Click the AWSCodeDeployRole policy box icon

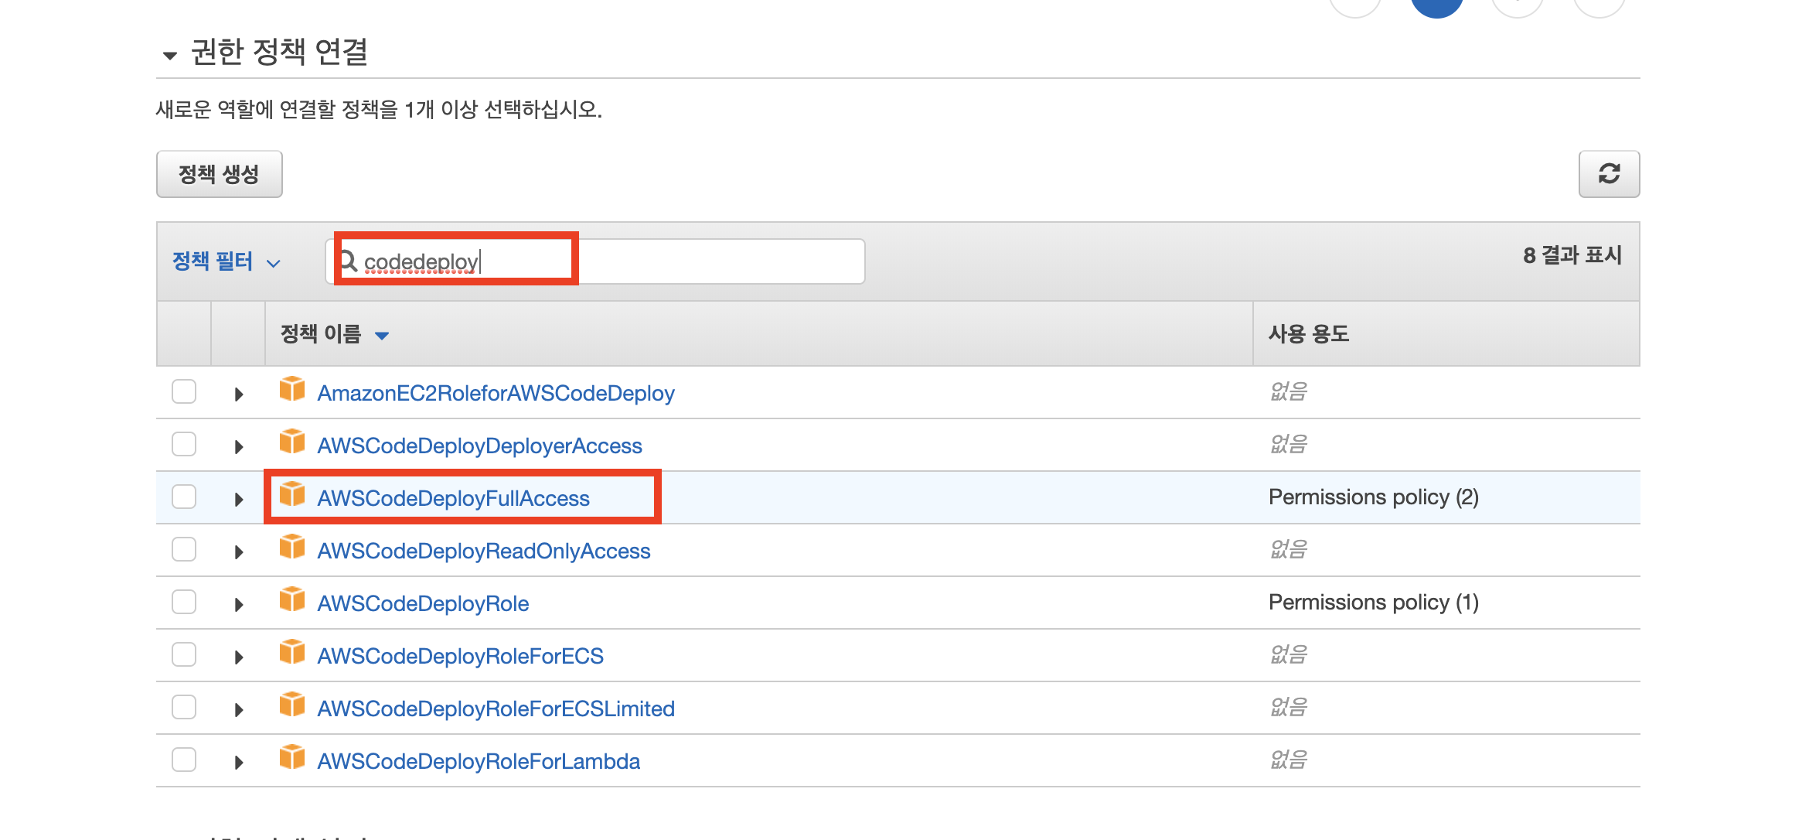click(x=292, y=599)
